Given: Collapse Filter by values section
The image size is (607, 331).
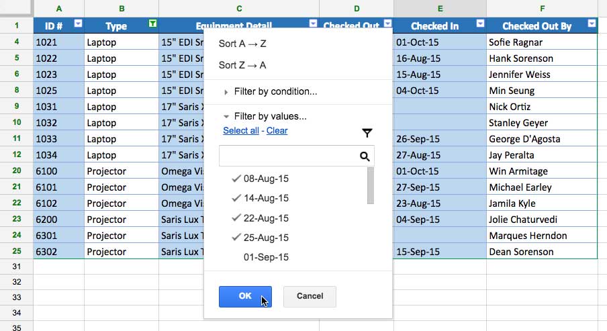Looking at the screenshot, I should [270, 116].
